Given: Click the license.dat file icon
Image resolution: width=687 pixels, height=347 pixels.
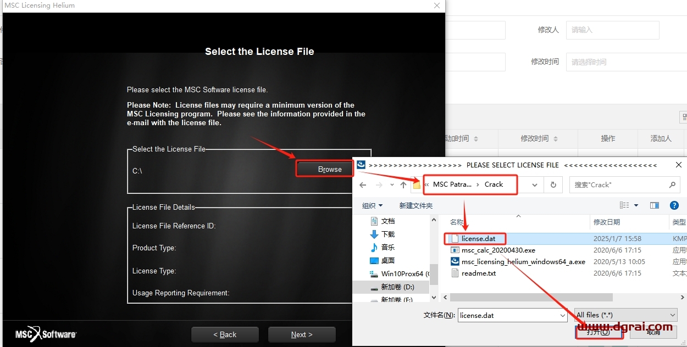Looking at the screenshot, I should click(455, 239).
